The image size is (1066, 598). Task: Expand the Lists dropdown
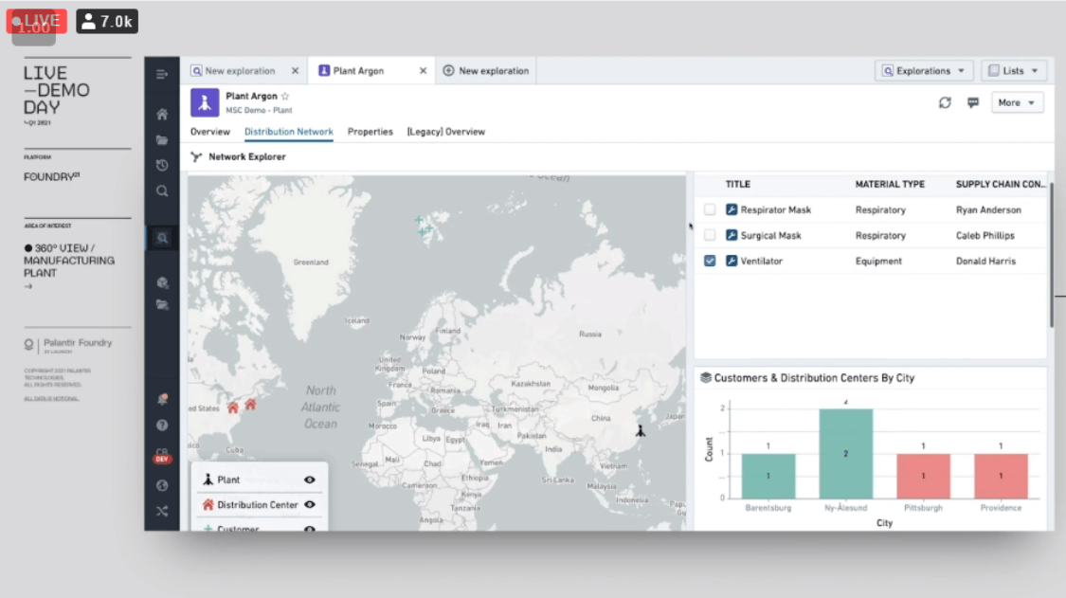(1013, 71)
